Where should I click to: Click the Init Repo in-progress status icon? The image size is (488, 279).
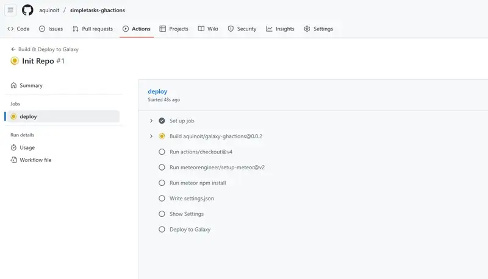(x=15, y=60)
